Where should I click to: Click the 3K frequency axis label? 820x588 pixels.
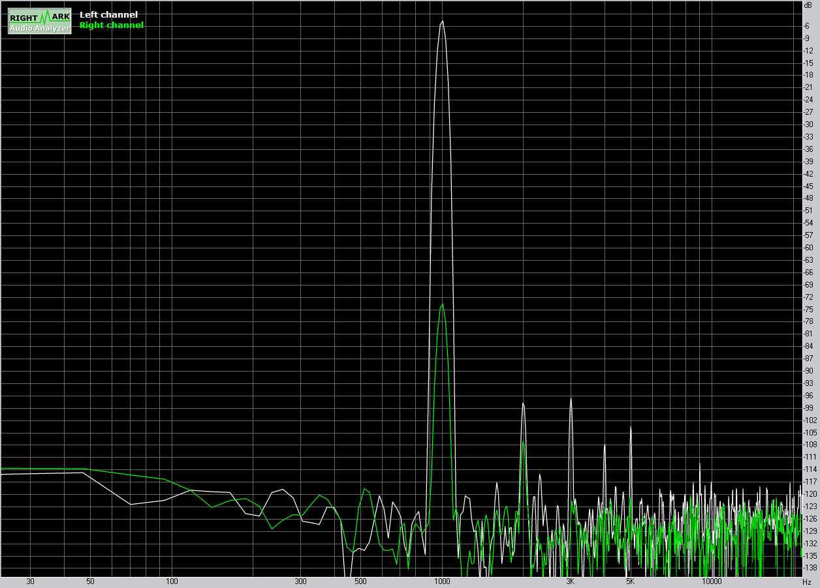point(571,581)
